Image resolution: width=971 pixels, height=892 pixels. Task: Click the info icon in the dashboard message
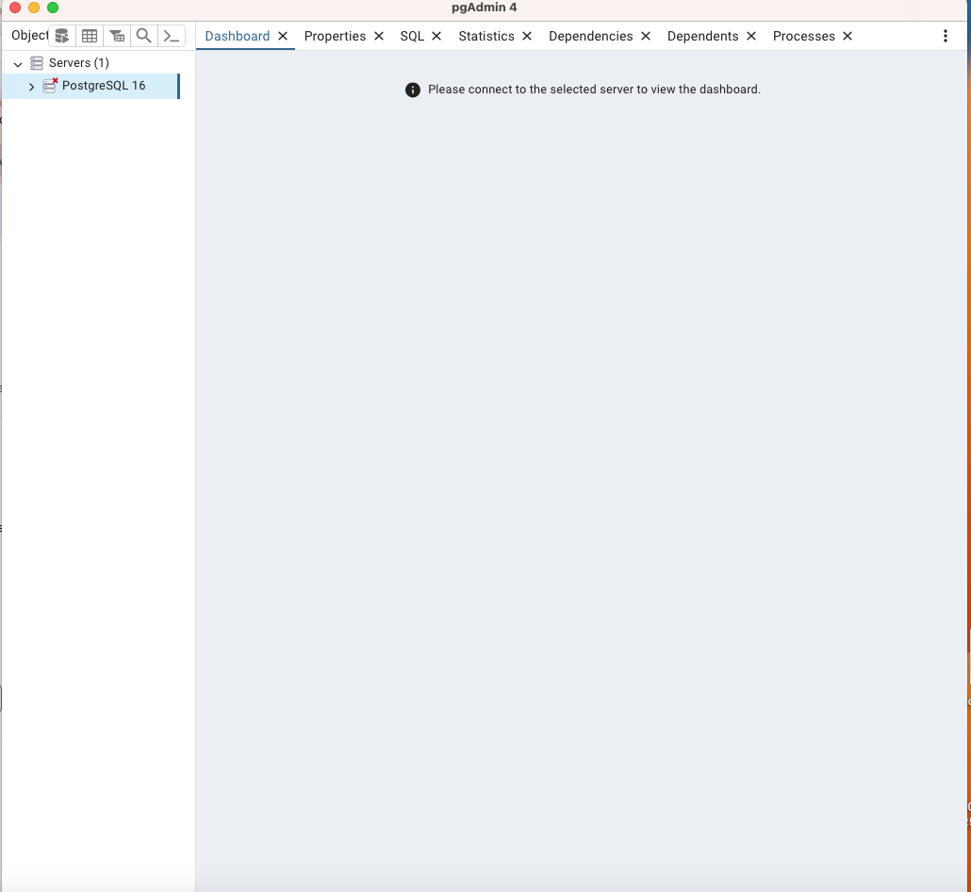pyautogui.click(x=412, y=90)
